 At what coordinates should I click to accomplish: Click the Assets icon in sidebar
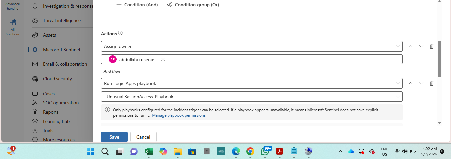click(35, 35)
